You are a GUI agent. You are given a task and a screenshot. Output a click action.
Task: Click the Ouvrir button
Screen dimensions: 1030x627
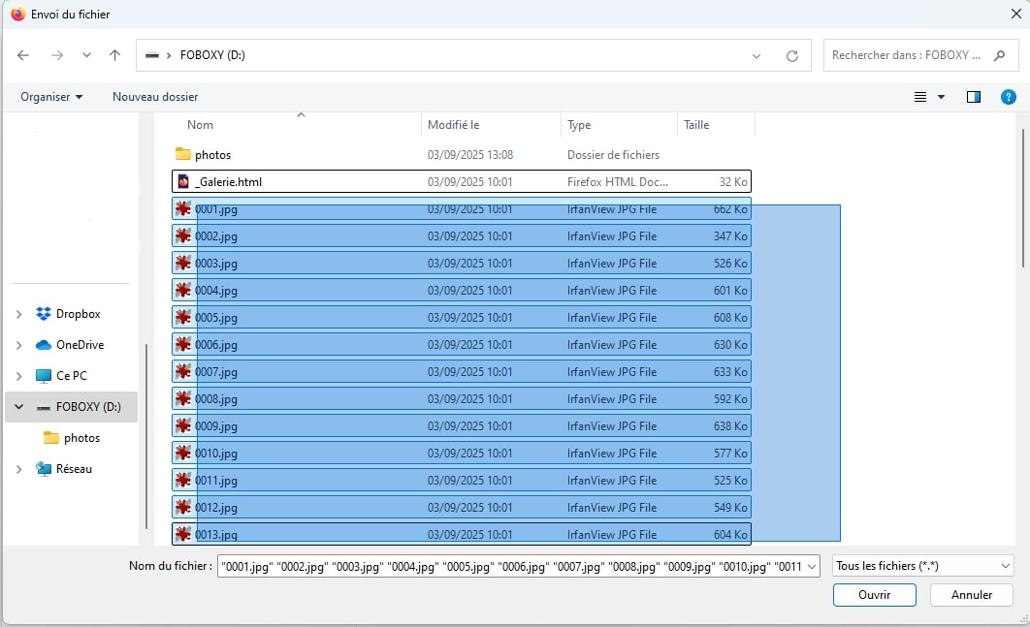[874, 594]
